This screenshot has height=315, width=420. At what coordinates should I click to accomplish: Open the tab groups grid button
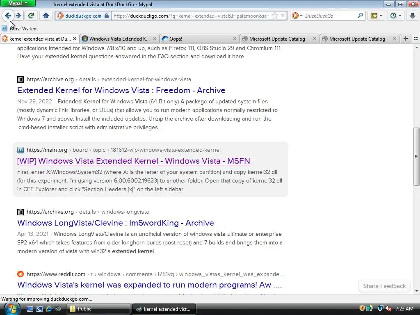(416, 39)
